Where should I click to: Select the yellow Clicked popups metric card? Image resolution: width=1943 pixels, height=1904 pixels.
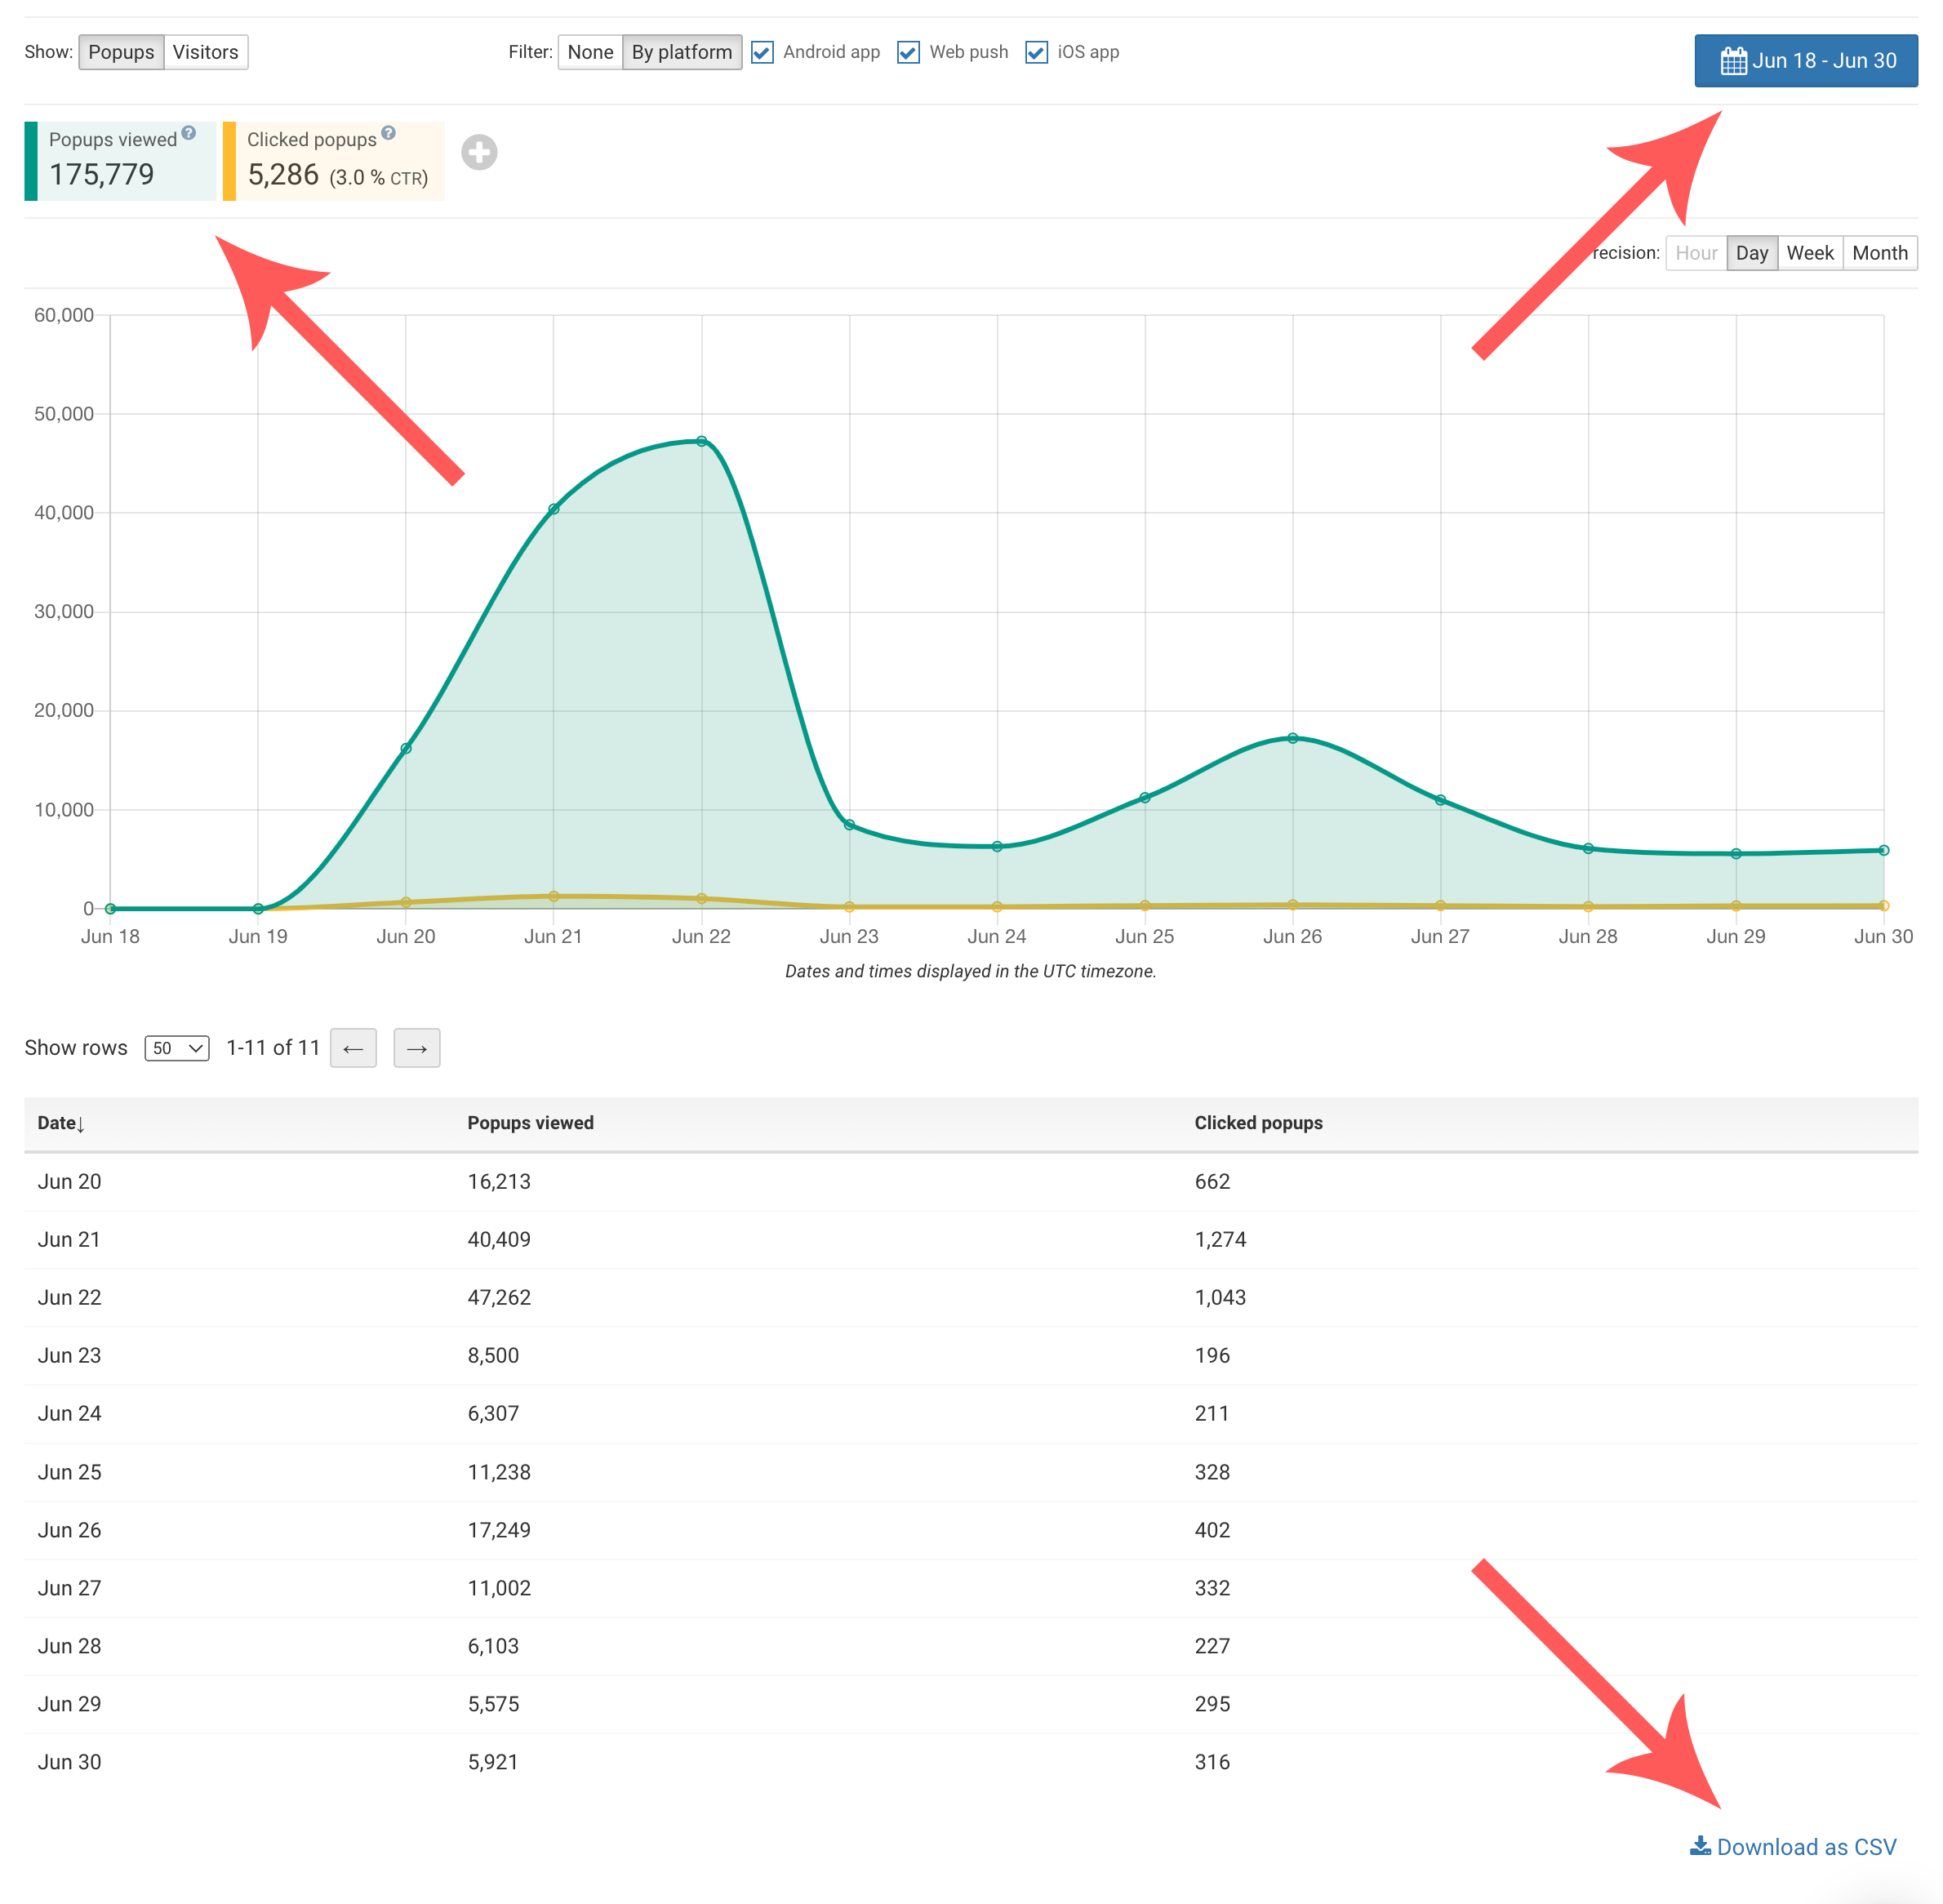tap(335, 161)
